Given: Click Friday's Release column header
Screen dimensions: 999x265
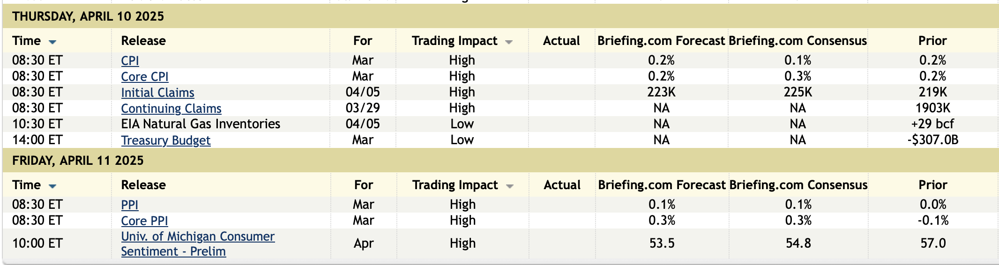Looking at the screenshot, I should tap(143, 185).
